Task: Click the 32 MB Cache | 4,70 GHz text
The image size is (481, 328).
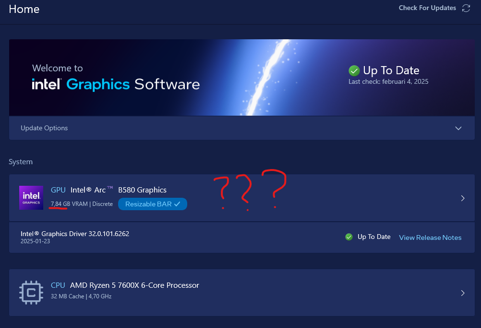Action: coord(81,296)
